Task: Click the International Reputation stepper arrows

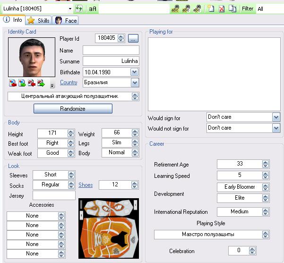Action: [266, 212]
